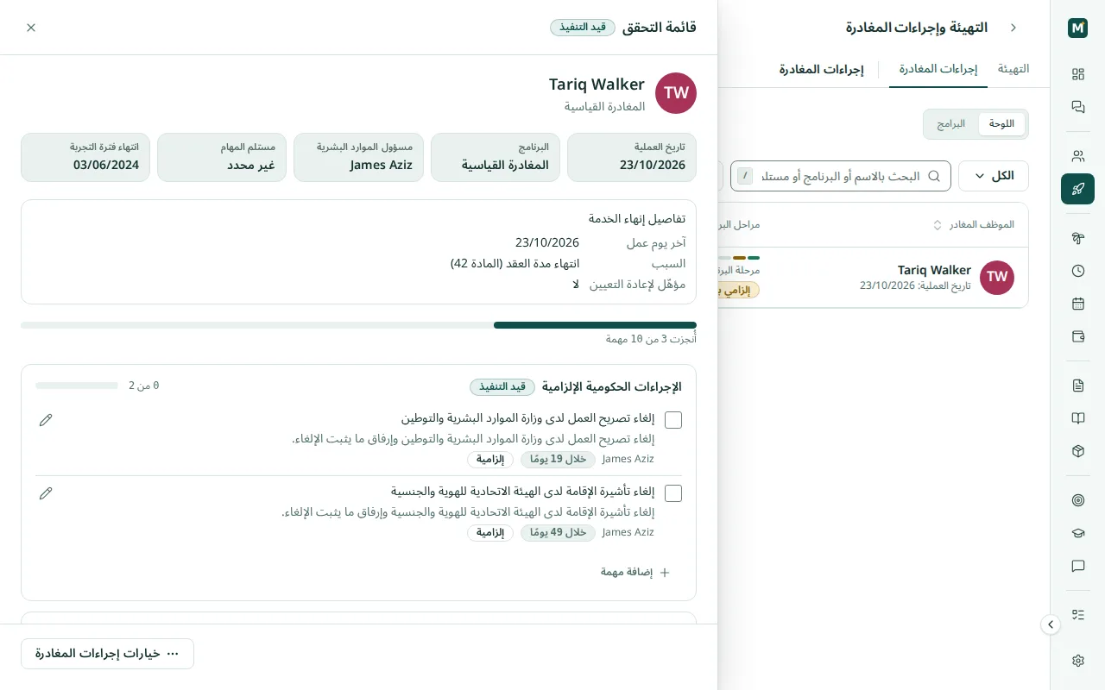This screenshot has height=690, width=1105.
Task: Open the messages chat-bubbles icon in sidebar
Action: click(1077, 107)
